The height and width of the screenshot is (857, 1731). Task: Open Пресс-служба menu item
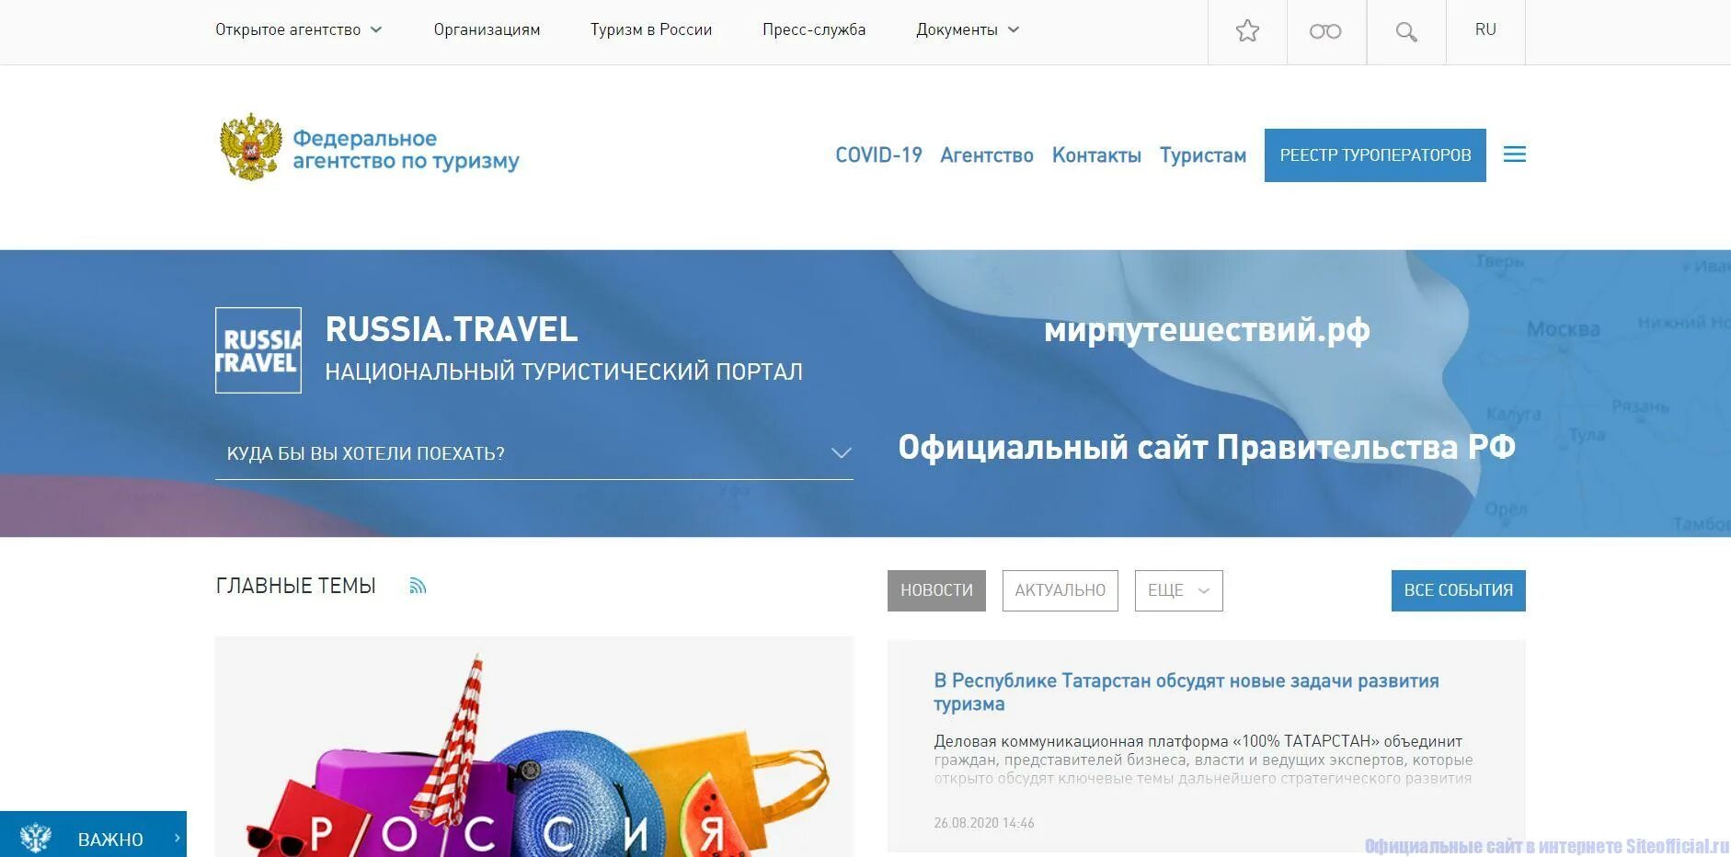coord(814,29)
